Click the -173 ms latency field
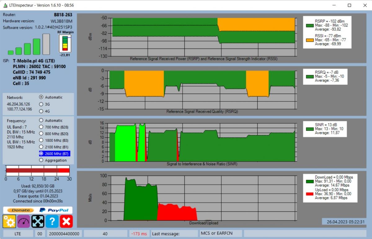Image resolution: width=372 pixels, height=239 pixels. 139,233
